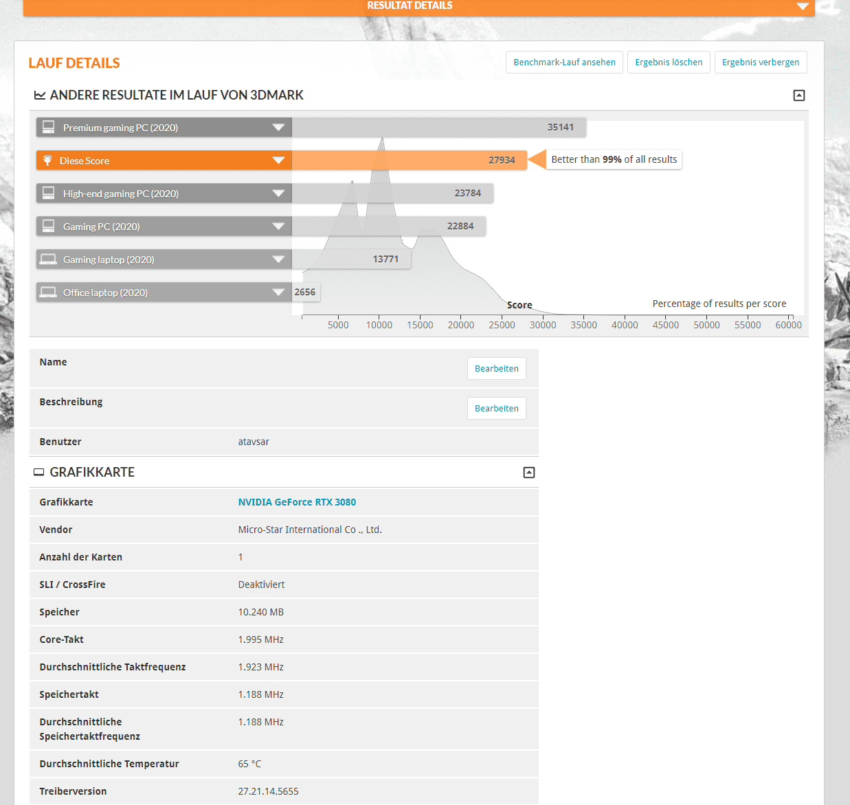Open the Gaming PC (2020) dropdown arrow
The width and height of the screenshot is (850, 805).
[x=278, y=227]
